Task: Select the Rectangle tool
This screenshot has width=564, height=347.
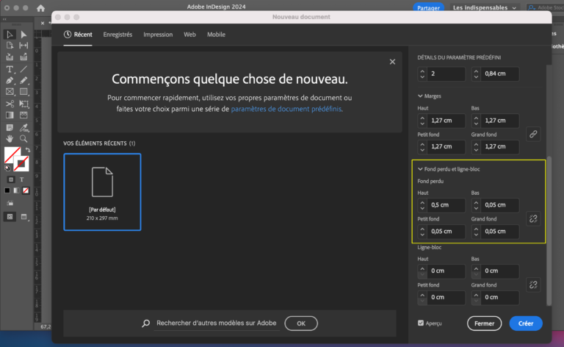Action: click(x=23, y=92)
